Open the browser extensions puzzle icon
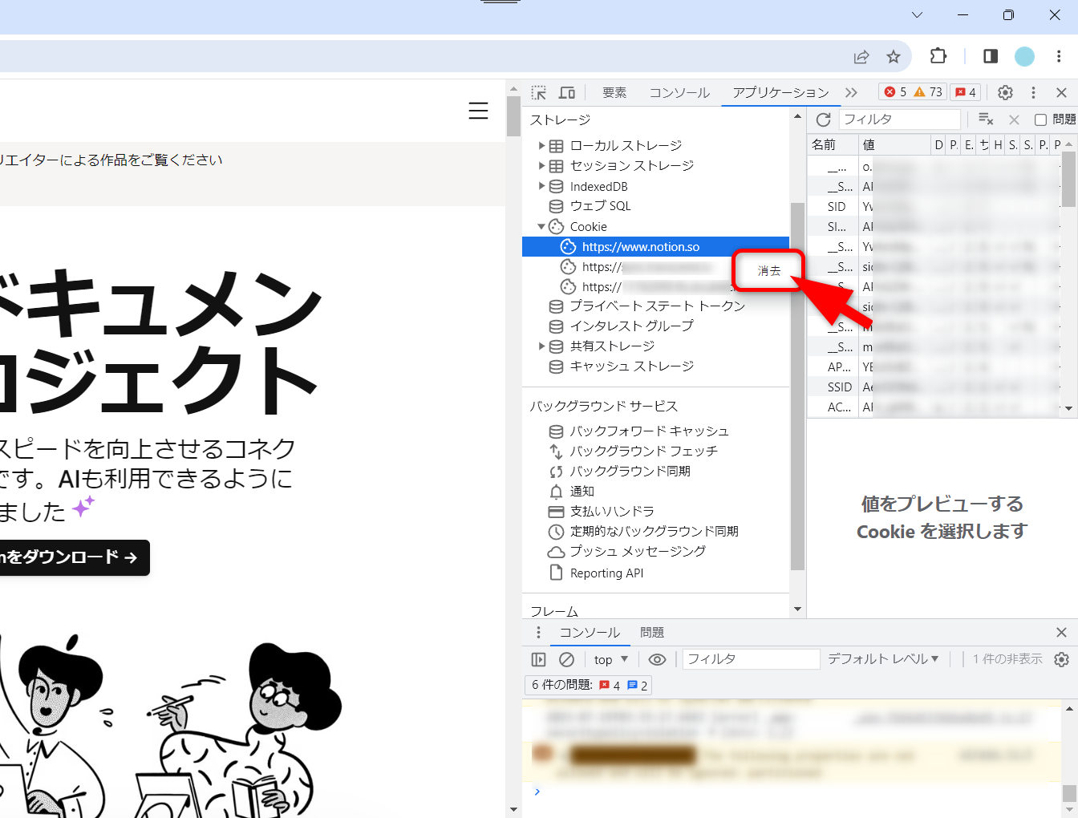Screen dimensions: 1078x818 [938, 56]
